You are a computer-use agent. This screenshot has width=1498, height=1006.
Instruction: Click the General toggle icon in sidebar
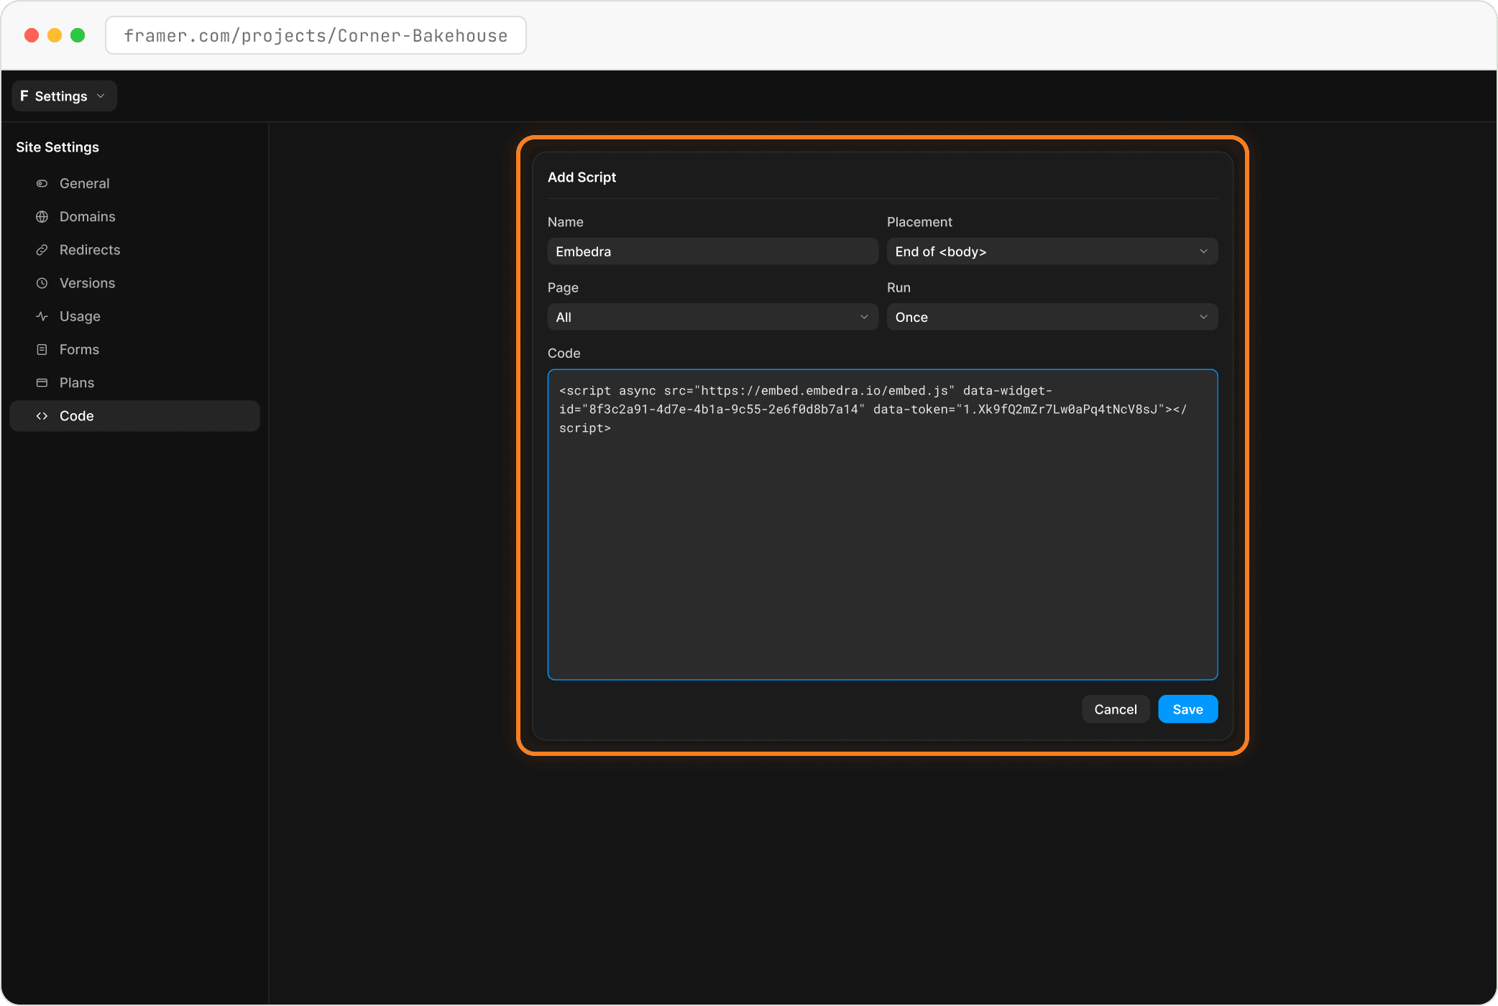(x=42, y=183)
